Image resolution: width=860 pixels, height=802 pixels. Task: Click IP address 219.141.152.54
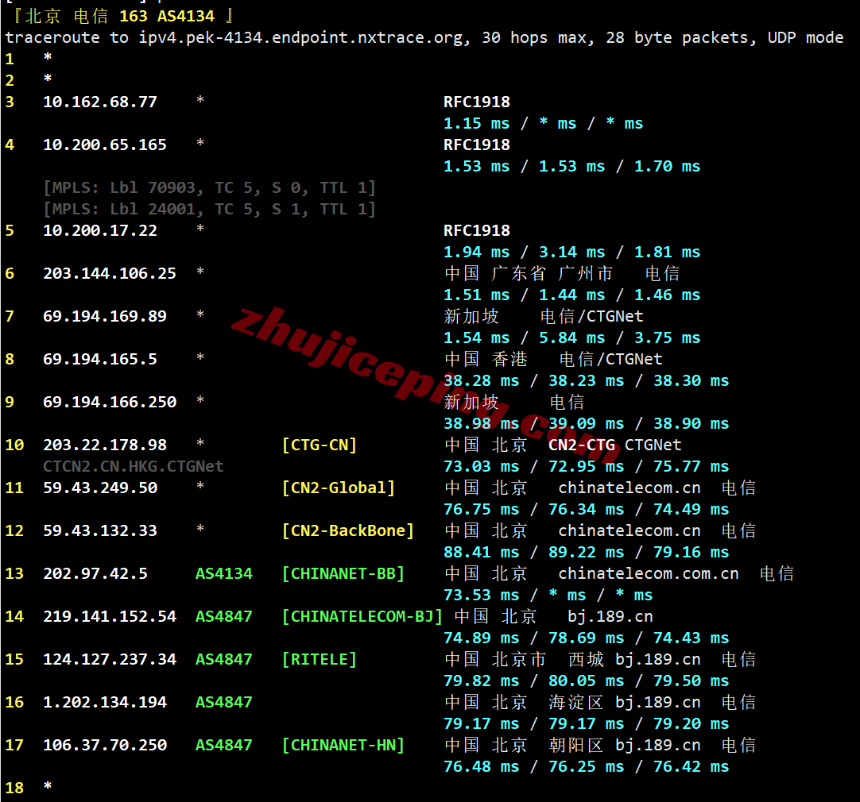[110, 616]
